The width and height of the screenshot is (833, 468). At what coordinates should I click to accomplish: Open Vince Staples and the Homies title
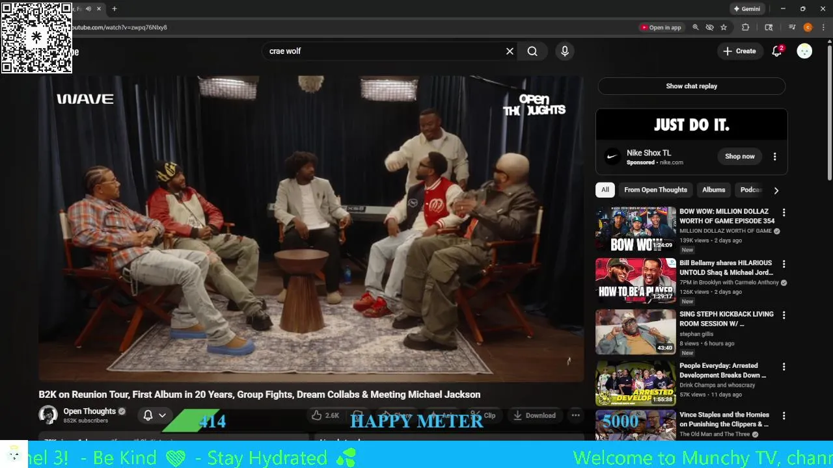click(724, 419)
